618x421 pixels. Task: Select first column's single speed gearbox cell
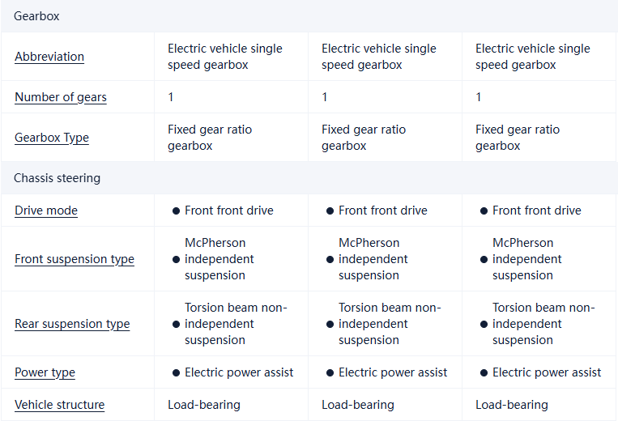224,57
